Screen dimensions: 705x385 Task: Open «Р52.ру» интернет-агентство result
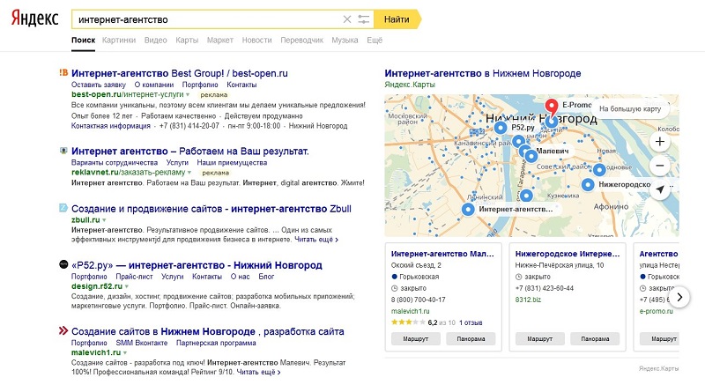tap(197, 265)
